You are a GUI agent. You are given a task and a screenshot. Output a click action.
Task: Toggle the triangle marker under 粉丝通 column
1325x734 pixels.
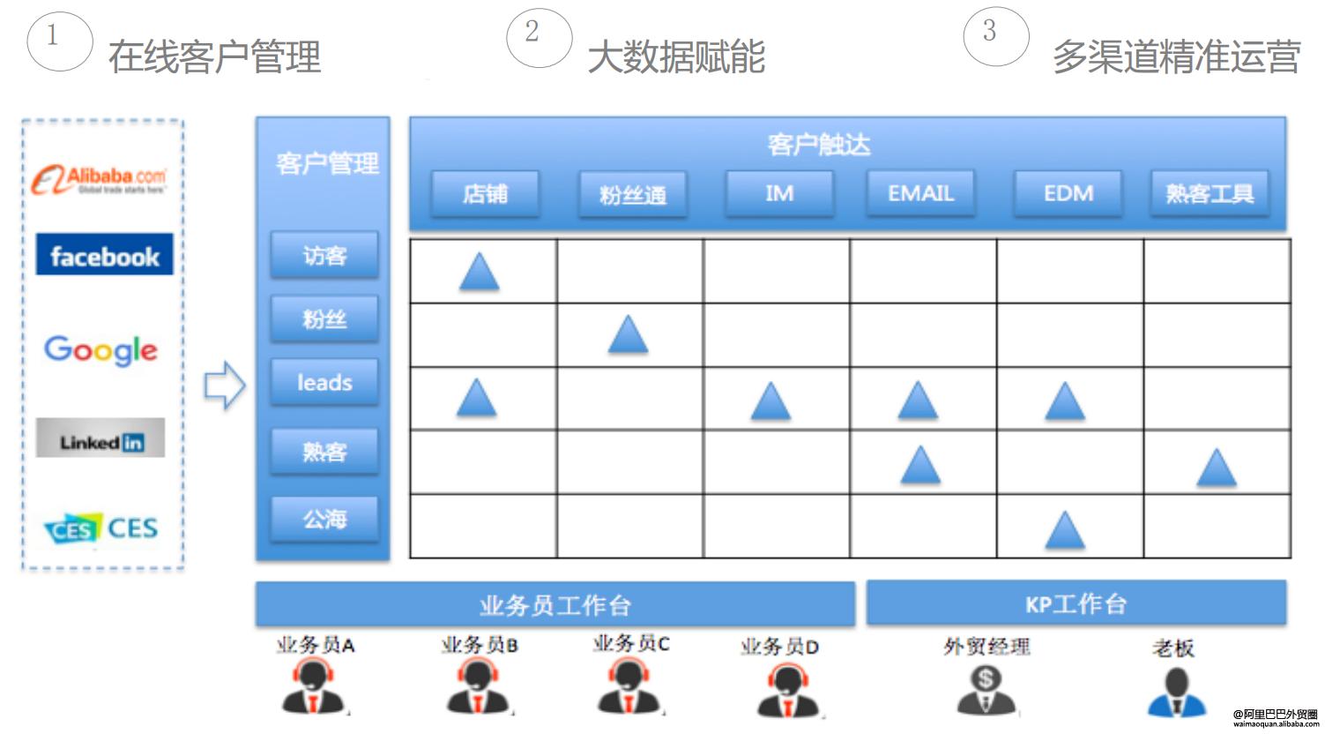628,335
